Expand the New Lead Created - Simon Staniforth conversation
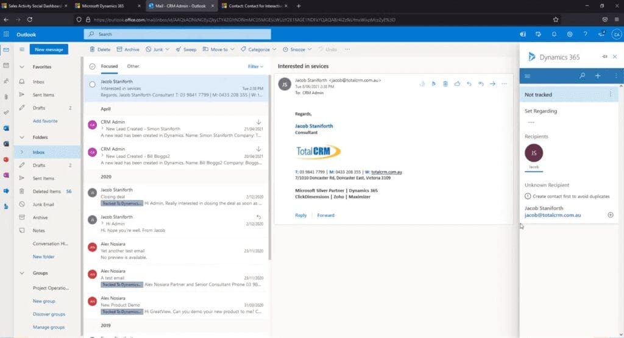This screenshot has width=624, height=338. pyautogui.click(x=102, y=129)
